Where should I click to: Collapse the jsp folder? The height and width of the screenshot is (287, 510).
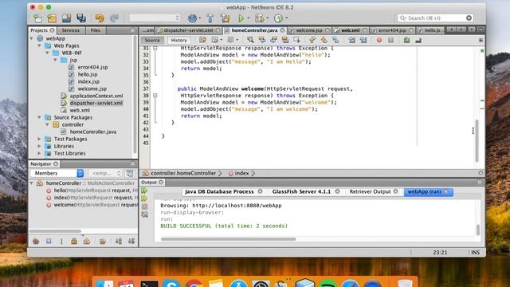(x=55, y=60)
